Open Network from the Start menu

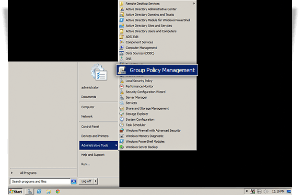(87, 117)
